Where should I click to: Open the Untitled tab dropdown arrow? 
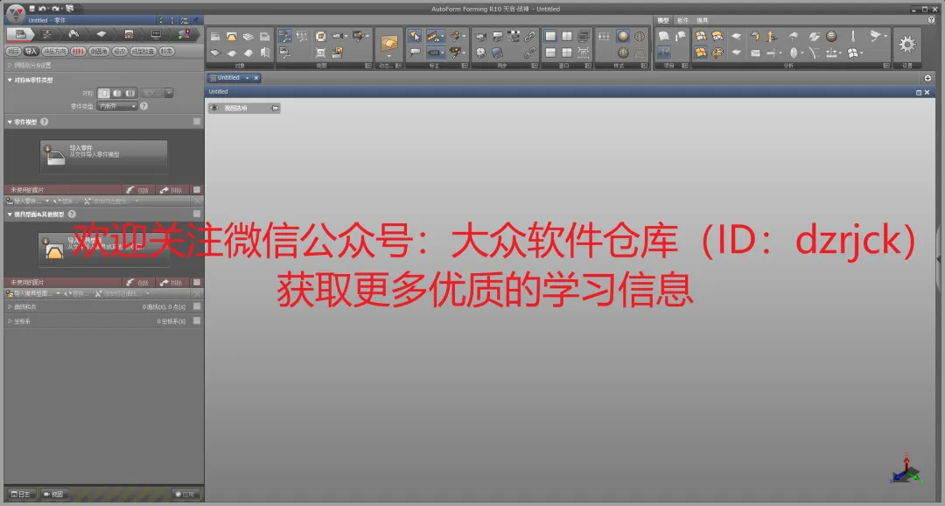pos(247,78)
